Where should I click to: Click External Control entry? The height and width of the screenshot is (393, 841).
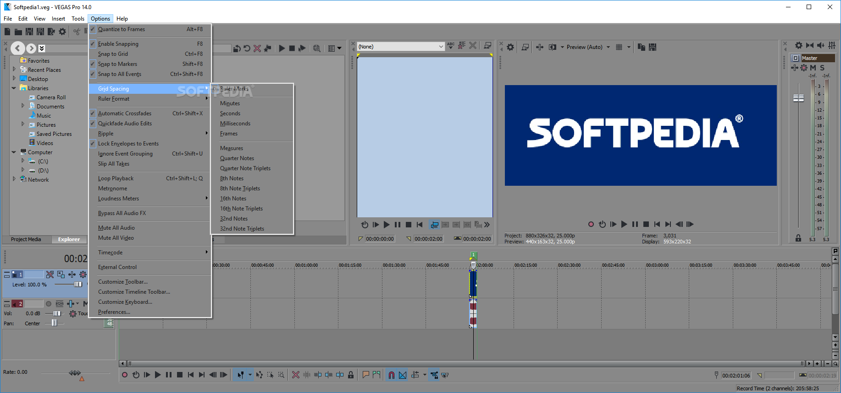[x=150, y=267]
